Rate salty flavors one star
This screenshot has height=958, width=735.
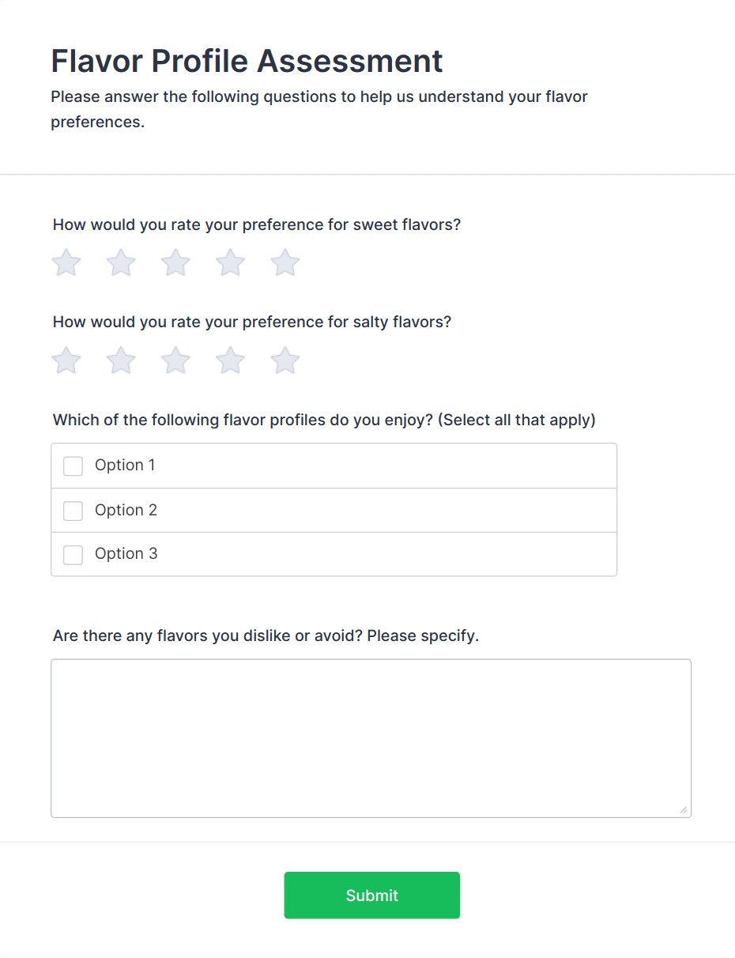[66, 361]
